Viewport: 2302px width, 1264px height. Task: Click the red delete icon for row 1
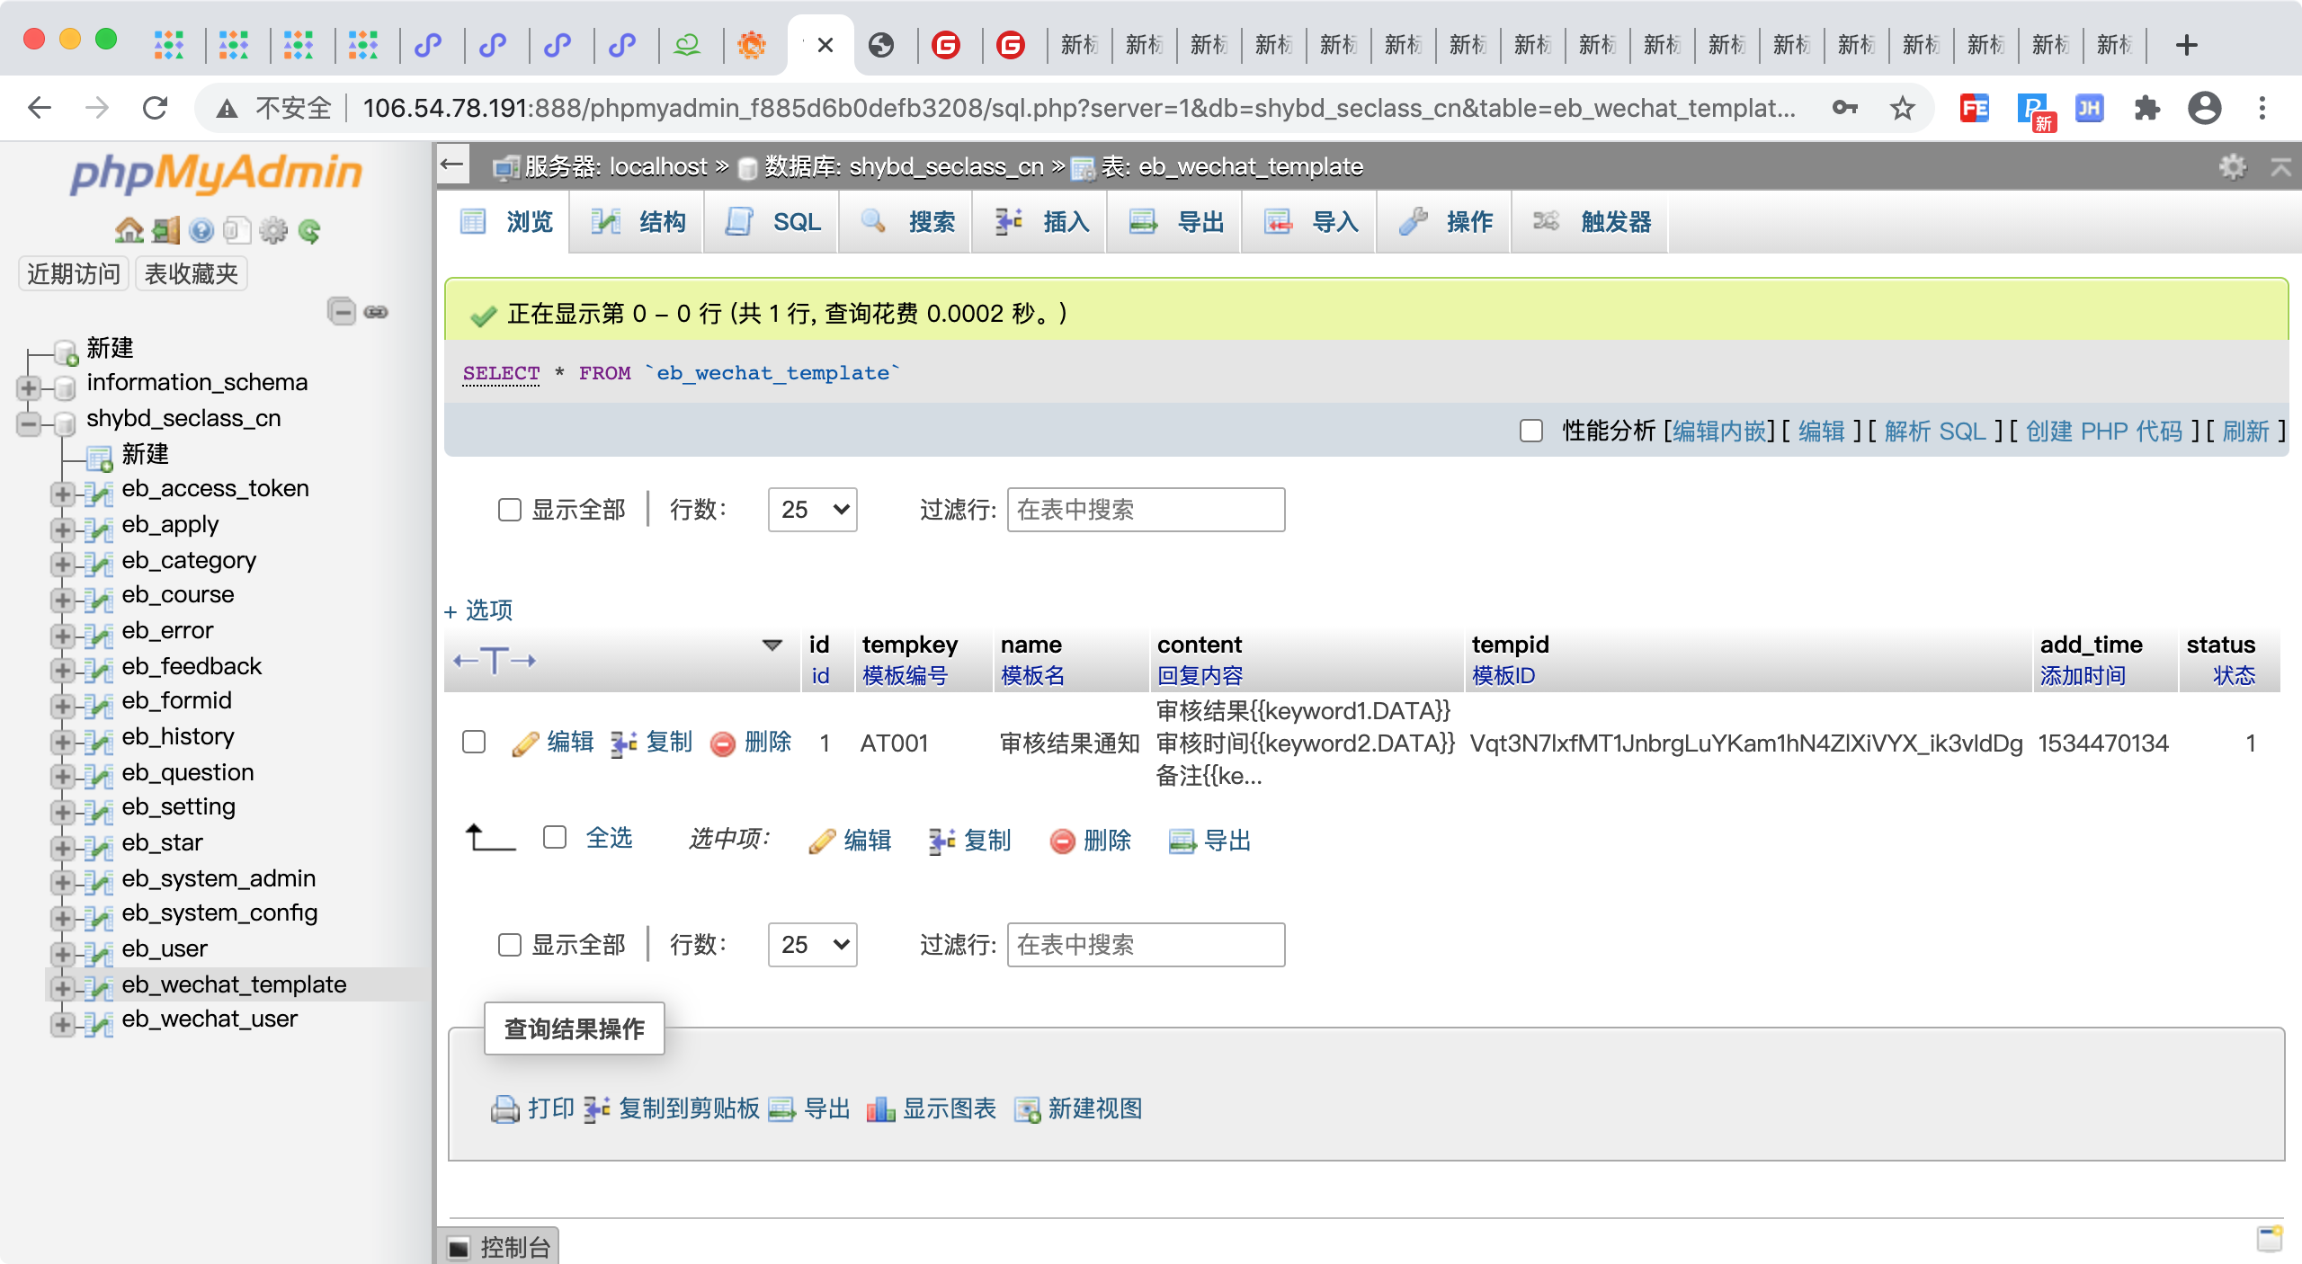point(722,743)
